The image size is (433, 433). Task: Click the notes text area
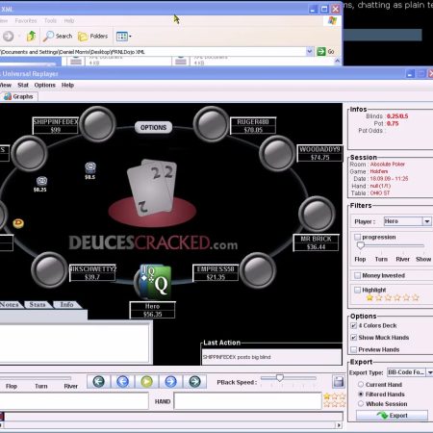74,343
